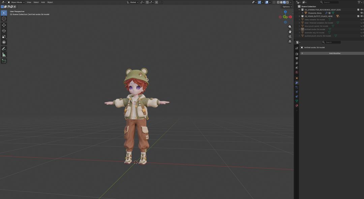364x199 pixels.
Task: Open the Add menu
Action: click(x=43, y=2)
